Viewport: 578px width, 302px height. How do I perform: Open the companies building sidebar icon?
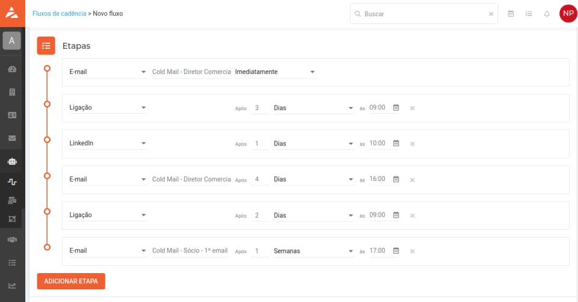(x=12, y=92)
